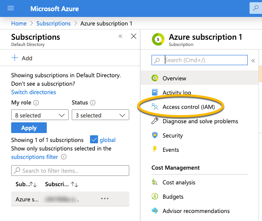Go to Subscriptions breadcrumb link

[53, 23]
